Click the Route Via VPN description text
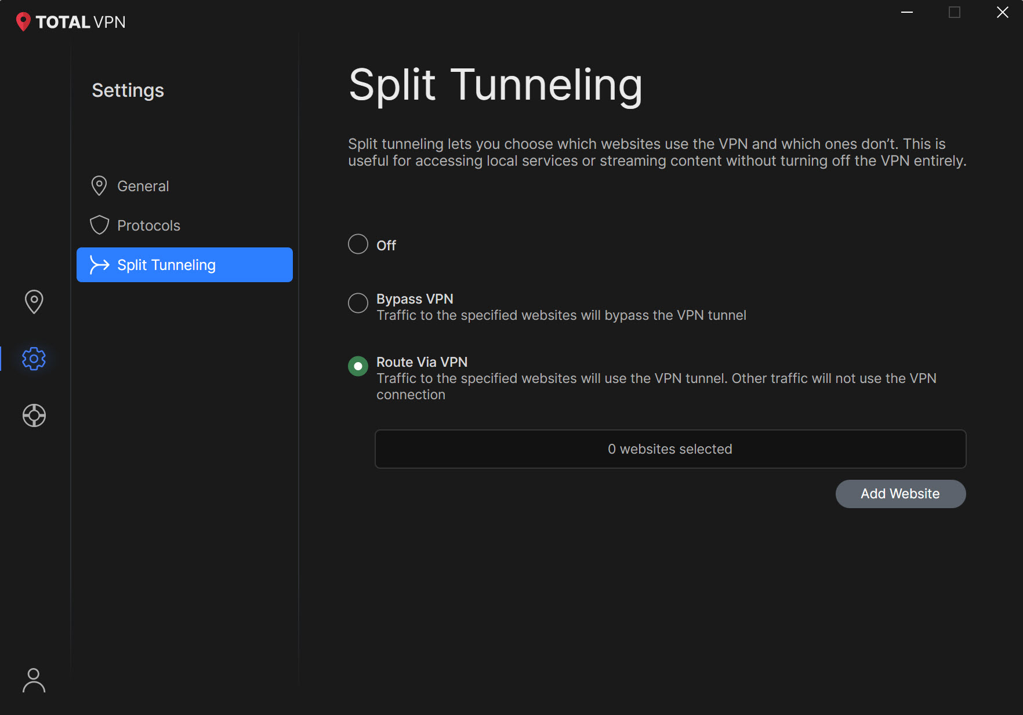The height and width of the screenshot is (715, 1023). 656,386
